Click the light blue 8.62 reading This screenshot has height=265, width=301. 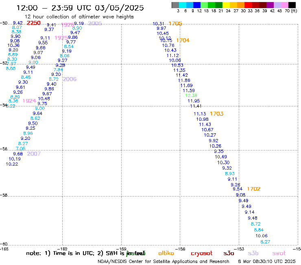35,118
